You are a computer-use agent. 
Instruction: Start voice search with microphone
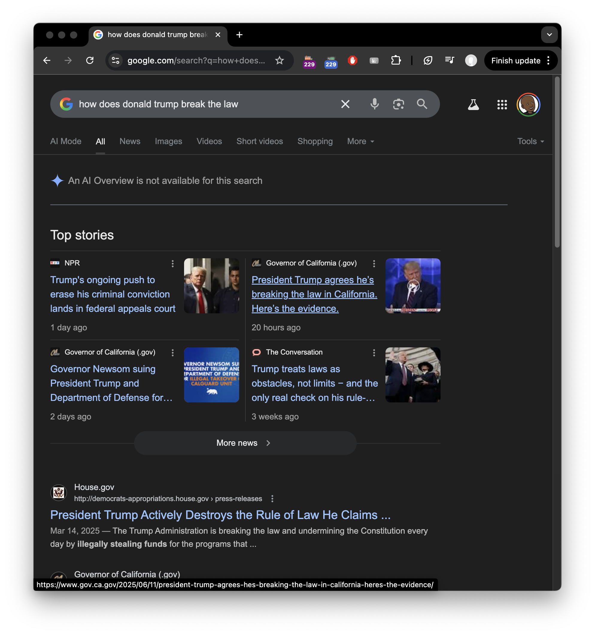point(374,104)
